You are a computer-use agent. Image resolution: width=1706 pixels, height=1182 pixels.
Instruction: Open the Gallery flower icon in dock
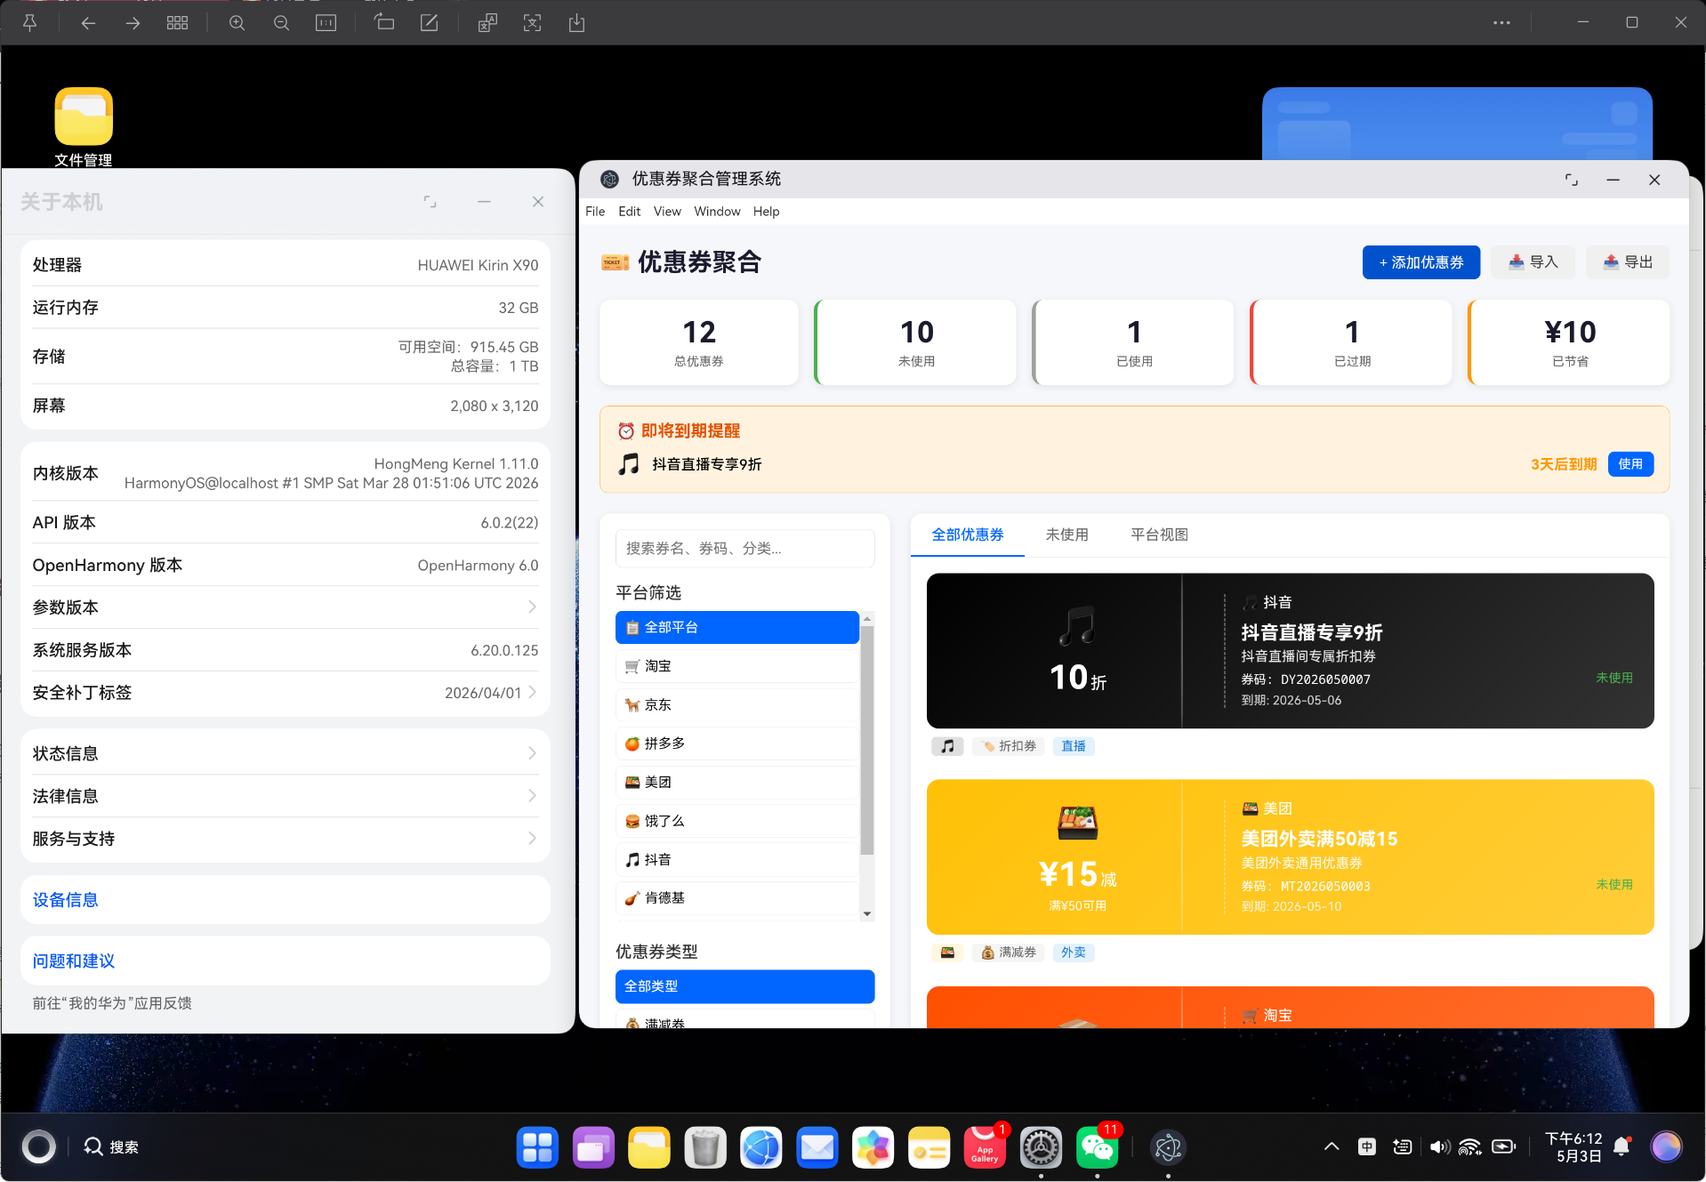pyautogui.click(x=873, y=1147)
